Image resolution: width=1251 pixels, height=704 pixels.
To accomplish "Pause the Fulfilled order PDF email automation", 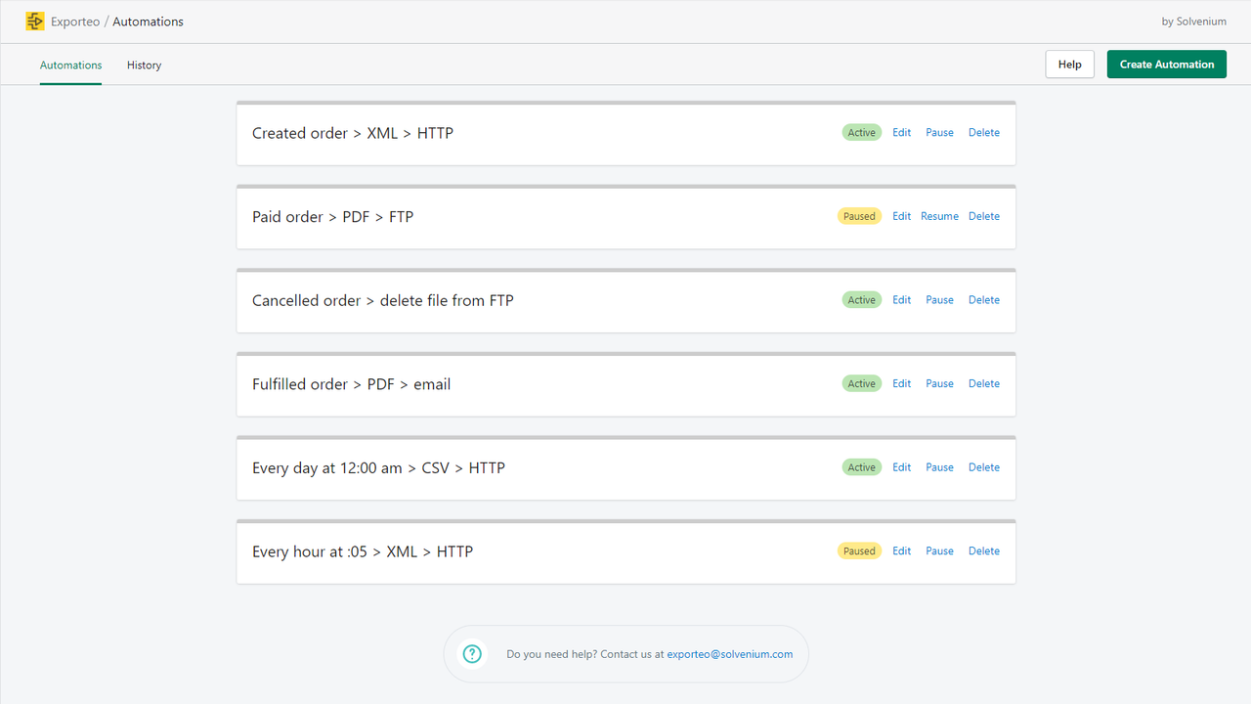I will pos(939,383).
